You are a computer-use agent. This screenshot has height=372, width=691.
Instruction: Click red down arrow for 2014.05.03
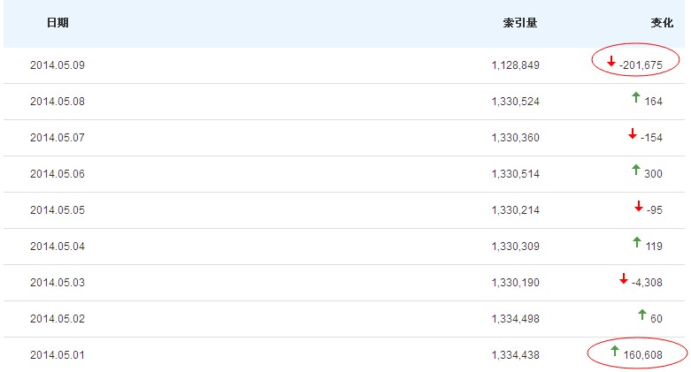point(624,279)
